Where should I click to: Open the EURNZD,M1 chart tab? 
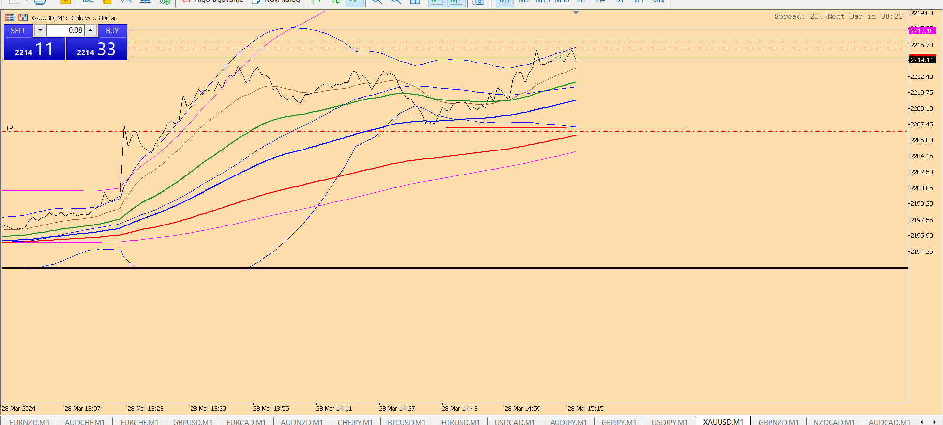(x=29, y=422)
